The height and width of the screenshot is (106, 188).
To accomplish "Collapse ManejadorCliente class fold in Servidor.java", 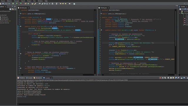I will coord(21,68).
